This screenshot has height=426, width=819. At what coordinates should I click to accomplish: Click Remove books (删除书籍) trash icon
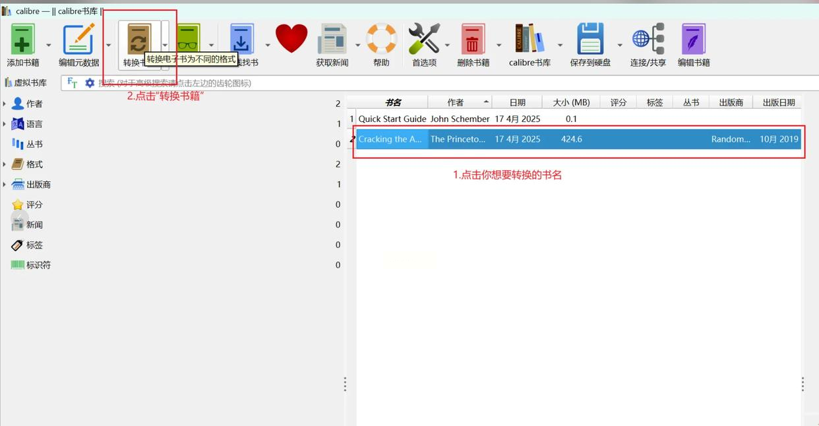473,40
